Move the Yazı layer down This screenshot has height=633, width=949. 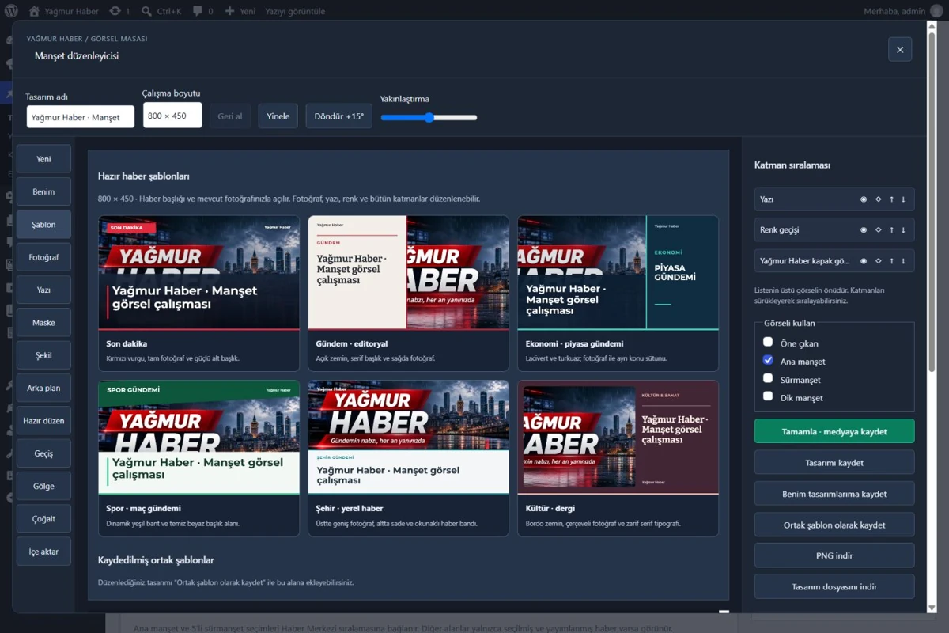903,199
